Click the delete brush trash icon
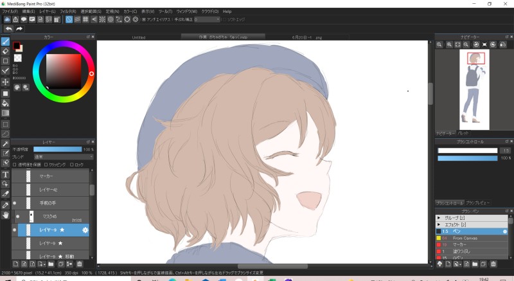This screenshot has width=514, height=281. click(x=493, y=264)
